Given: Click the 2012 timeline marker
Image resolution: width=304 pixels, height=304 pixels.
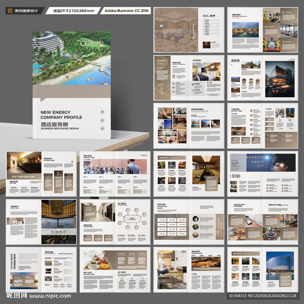Looking at the screenshot, I should (85, 177).
